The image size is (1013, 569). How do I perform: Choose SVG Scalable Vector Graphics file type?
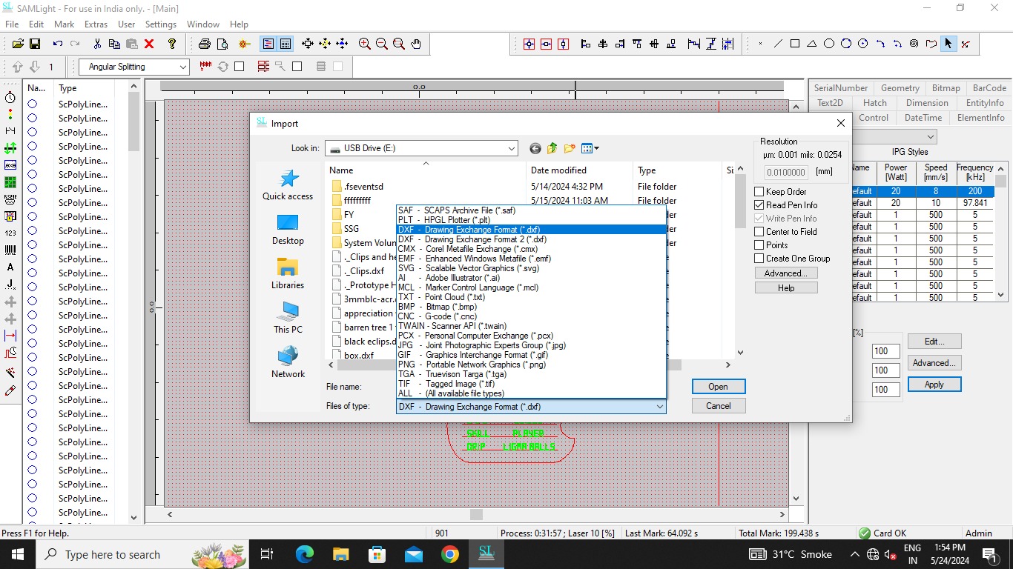coord(531,268)
